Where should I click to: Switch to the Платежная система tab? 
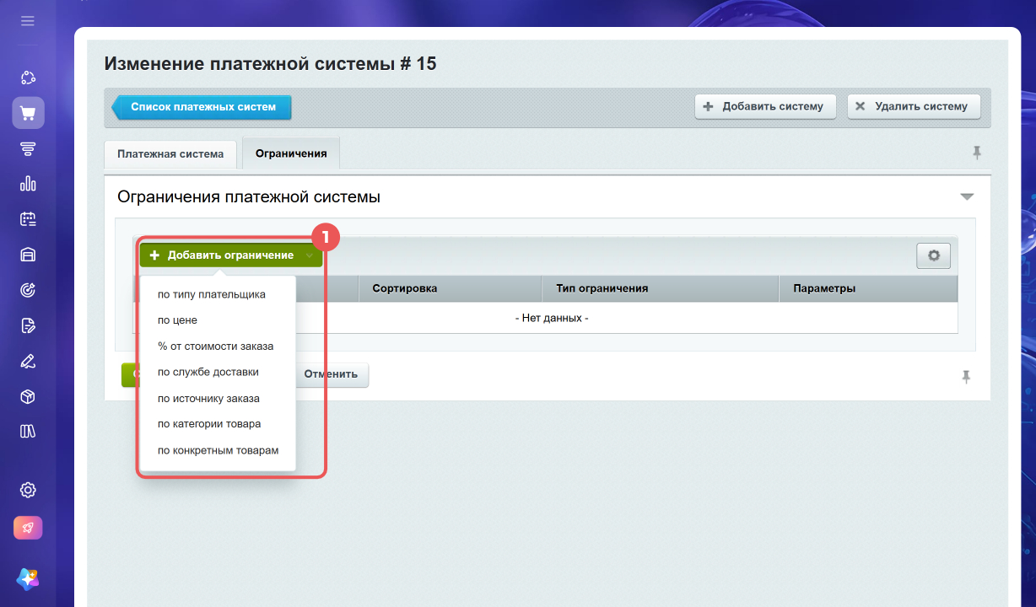pos(170,154)
